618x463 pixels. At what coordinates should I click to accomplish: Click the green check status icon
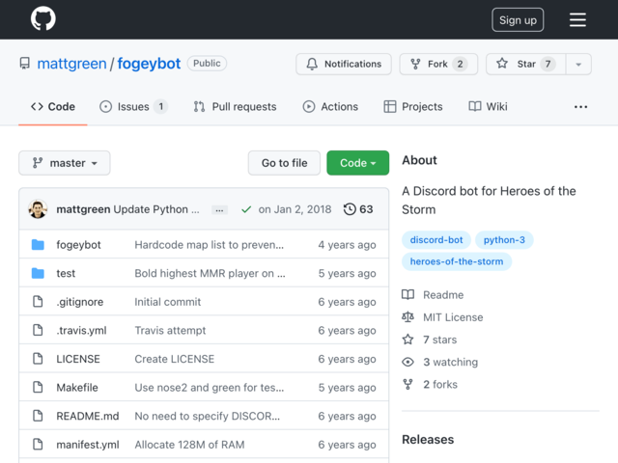click(x=246, y=209)
